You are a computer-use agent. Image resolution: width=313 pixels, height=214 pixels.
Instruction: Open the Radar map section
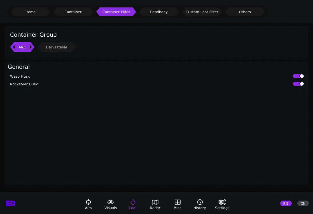[155, 204]
